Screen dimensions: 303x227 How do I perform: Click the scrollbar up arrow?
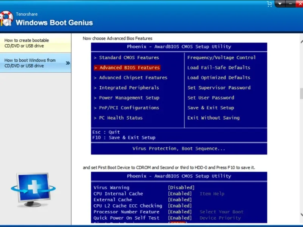[301, 42]
